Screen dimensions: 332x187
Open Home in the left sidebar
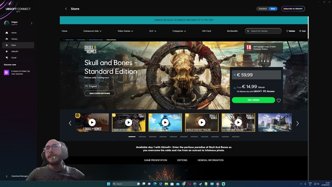14,33
